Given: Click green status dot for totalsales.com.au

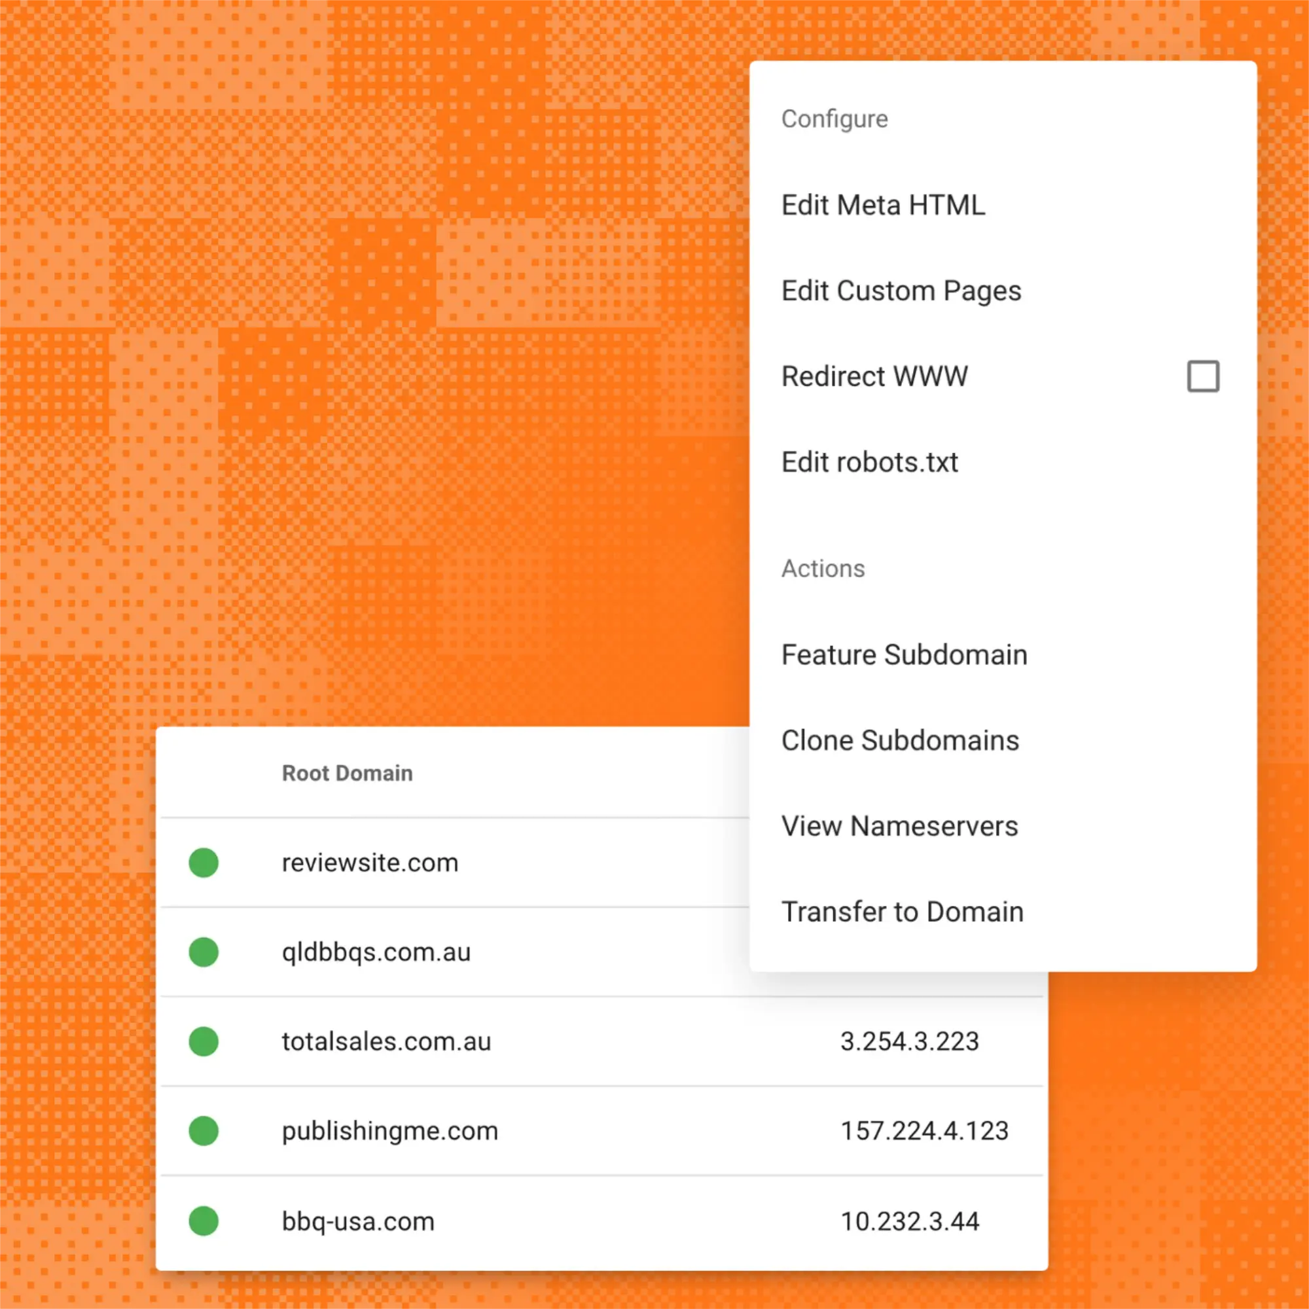Looking at the screenshot, I should coord(204,1041).
